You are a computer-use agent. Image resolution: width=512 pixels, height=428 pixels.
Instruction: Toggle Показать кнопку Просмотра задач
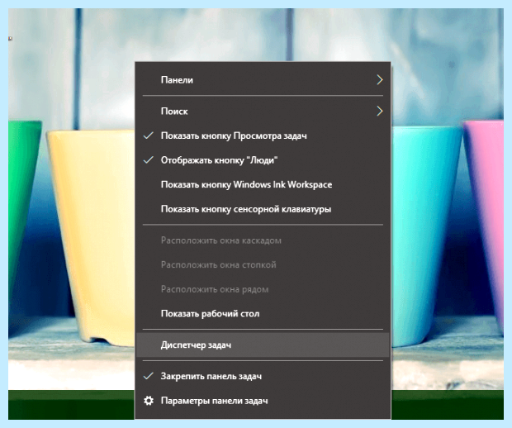pos(263,136)
